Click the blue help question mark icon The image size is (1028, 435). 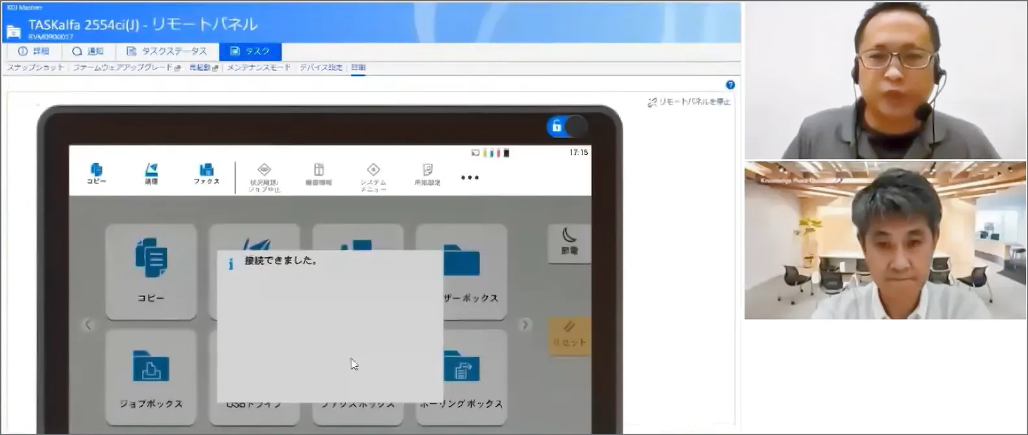coord(730,85)
